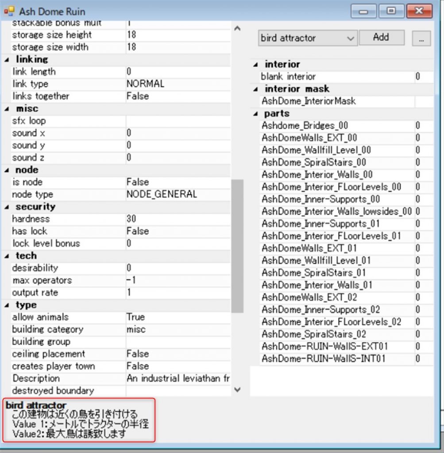Collapse the misc property group
This screenshot has height=453, width=444.
[7, 109]
